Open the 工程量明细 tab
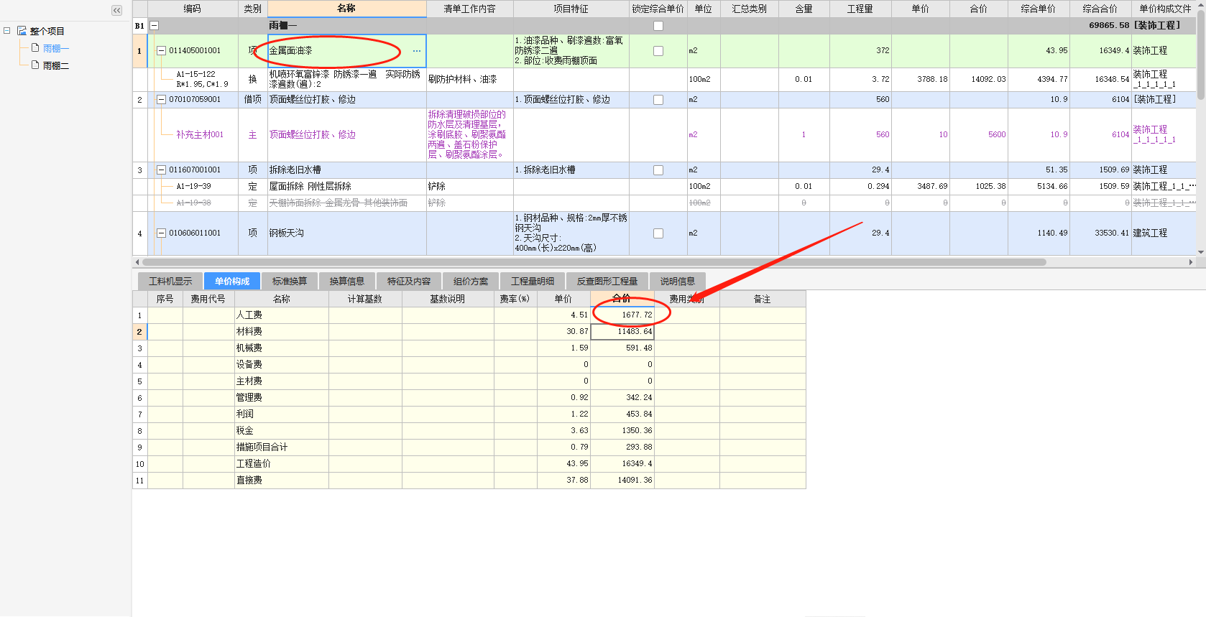The image size is (1206, 617). pyautogui.click(x=533, y=281)
